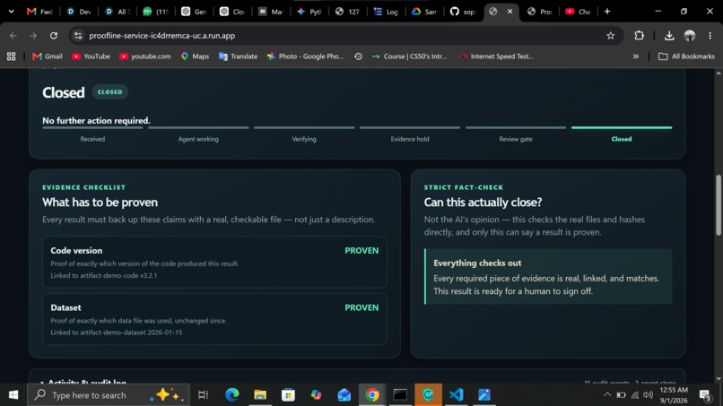Click the address bar URL
723x406 pixels.
[x=161, y=36]
